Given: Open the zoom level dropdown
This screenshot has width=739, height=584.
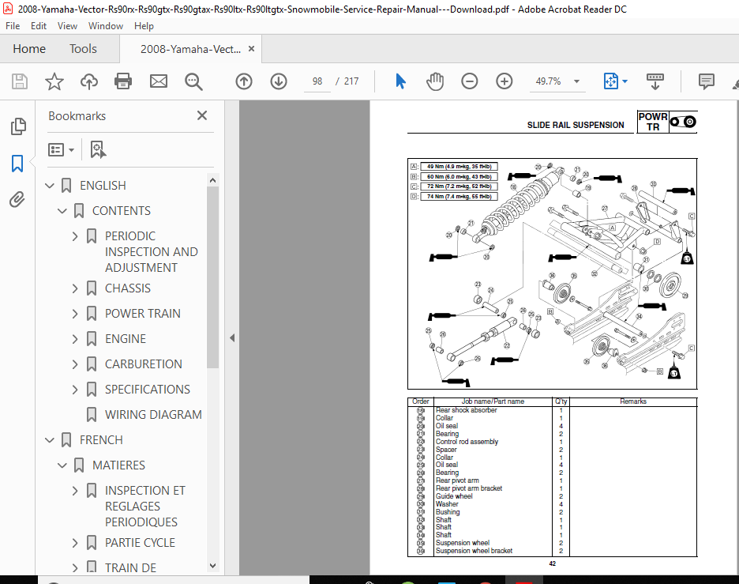Looking at the screenshot, I should (x=576, y=81).
